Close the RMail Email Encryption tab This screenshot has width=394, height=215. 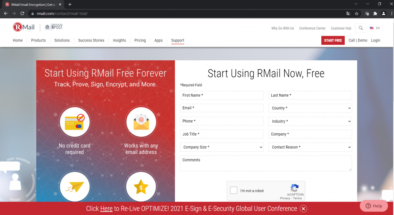(x=60, y=5)
